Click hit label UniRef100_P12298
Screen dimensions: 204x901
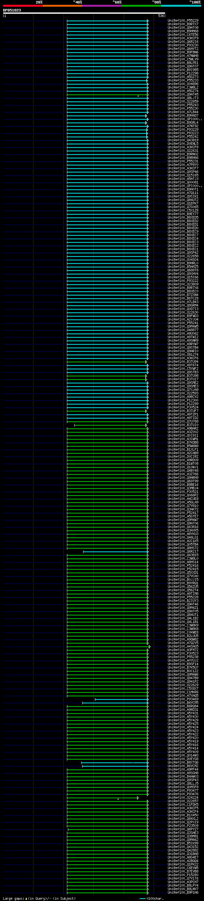point(183,73)
